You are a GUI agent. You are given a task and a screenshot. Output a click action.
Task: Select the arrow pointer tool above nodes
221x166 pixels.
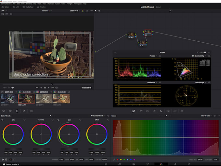pos(96,11)
